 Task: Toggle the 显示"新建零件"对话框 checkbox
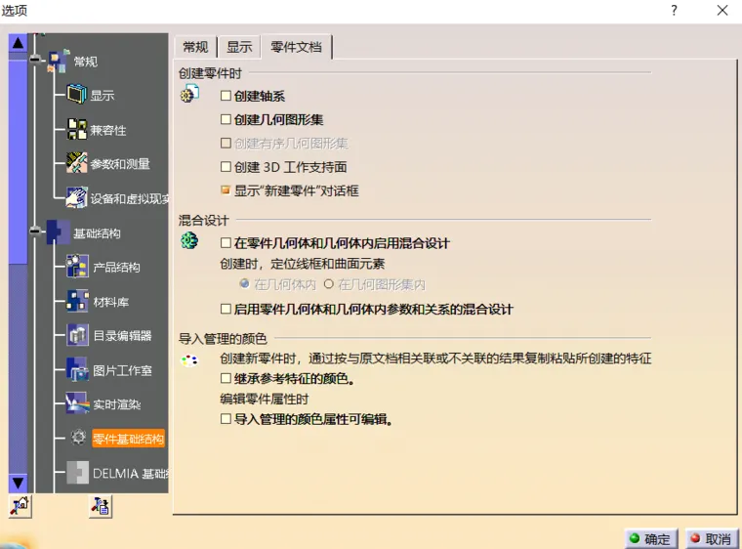[x=226, y=190]
